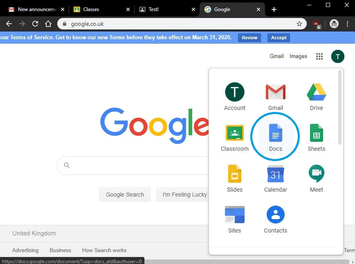
Task: Open Google Sheets
Action: point(316,137)
